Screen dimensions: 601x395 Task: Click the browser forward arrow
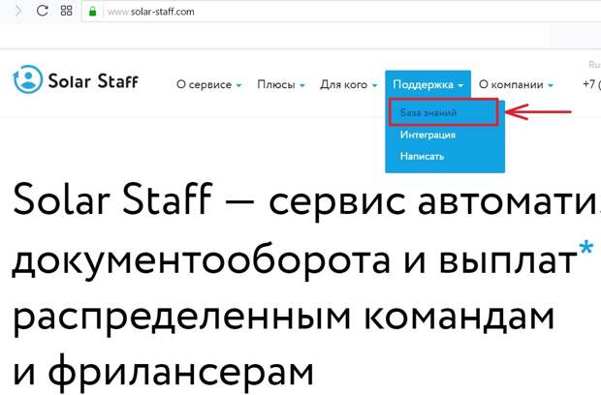pos(18,11)
